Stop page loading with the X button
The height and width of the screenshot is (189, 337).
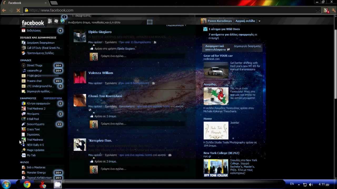pos(18,10)
